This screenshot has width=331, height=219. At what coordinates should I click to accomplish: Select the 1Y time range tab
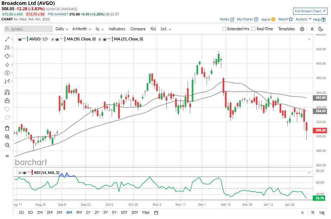pyautogui.click(x=88, y=212)
